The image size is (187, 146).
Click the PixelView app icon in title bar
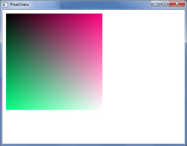click(x=5, y=5)
